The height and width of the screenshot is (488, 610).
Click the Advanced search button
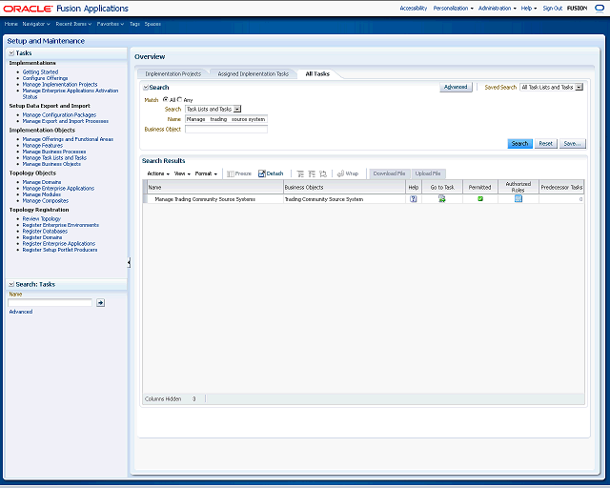[456, 87]
